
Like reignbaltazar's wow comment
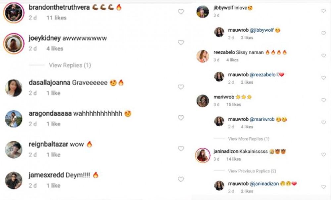tap(181, 149)
